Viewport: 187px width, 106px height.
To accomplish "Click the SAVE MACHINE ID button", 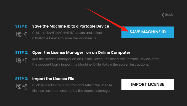I will [147, 32].
